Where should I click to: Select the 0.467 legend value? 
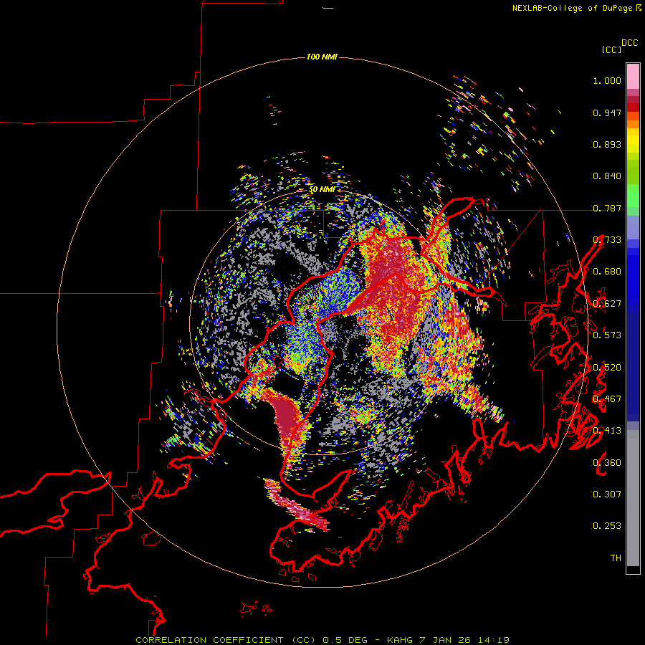point(607,399)
